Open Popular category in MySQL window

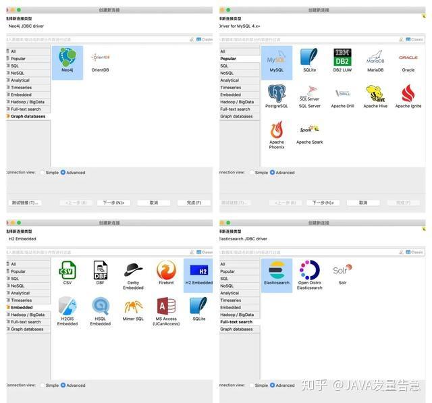click(x=240, y=59)
